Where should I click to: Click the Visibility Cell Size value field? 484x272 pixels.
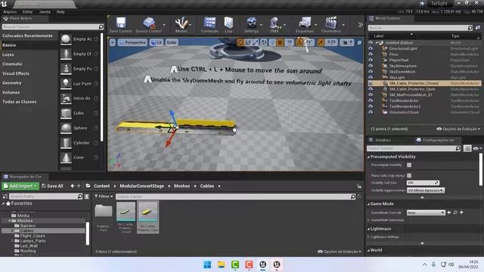coord(423,183)
